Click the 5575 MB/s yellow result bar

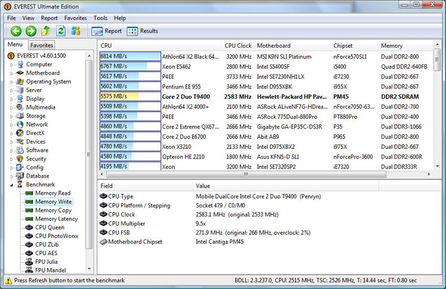pos(130,96)
